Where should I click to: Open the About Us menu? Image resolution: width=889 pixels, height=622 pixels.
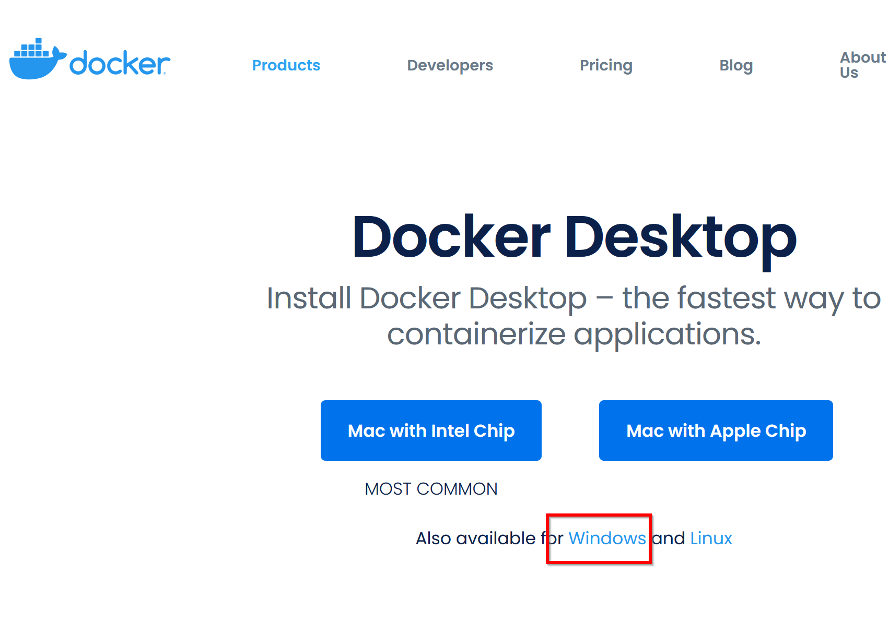pyautogui.click(x=863, y=65)
